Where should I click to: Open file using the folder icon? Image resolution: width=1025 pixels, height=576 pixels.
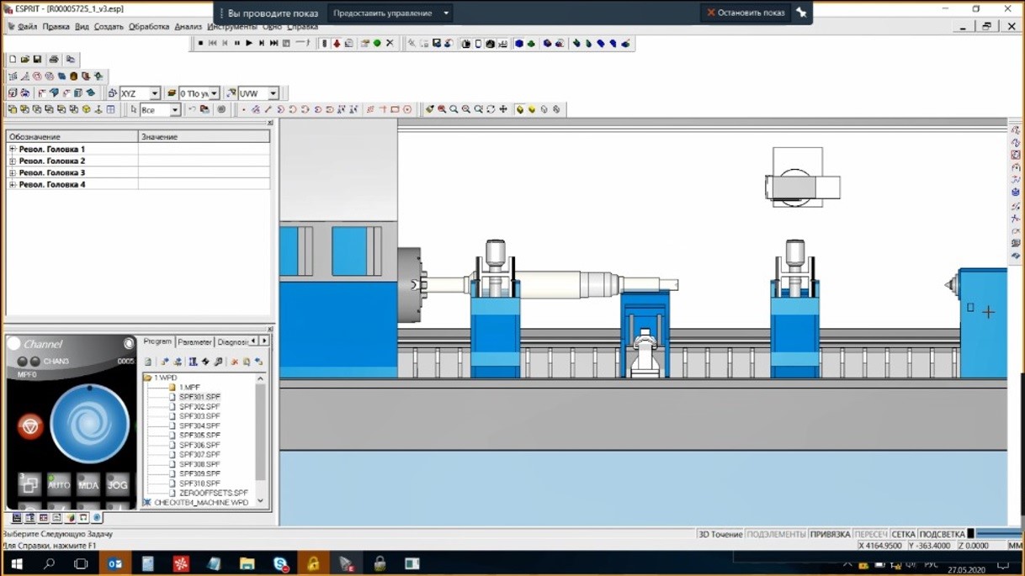point(25,60)
